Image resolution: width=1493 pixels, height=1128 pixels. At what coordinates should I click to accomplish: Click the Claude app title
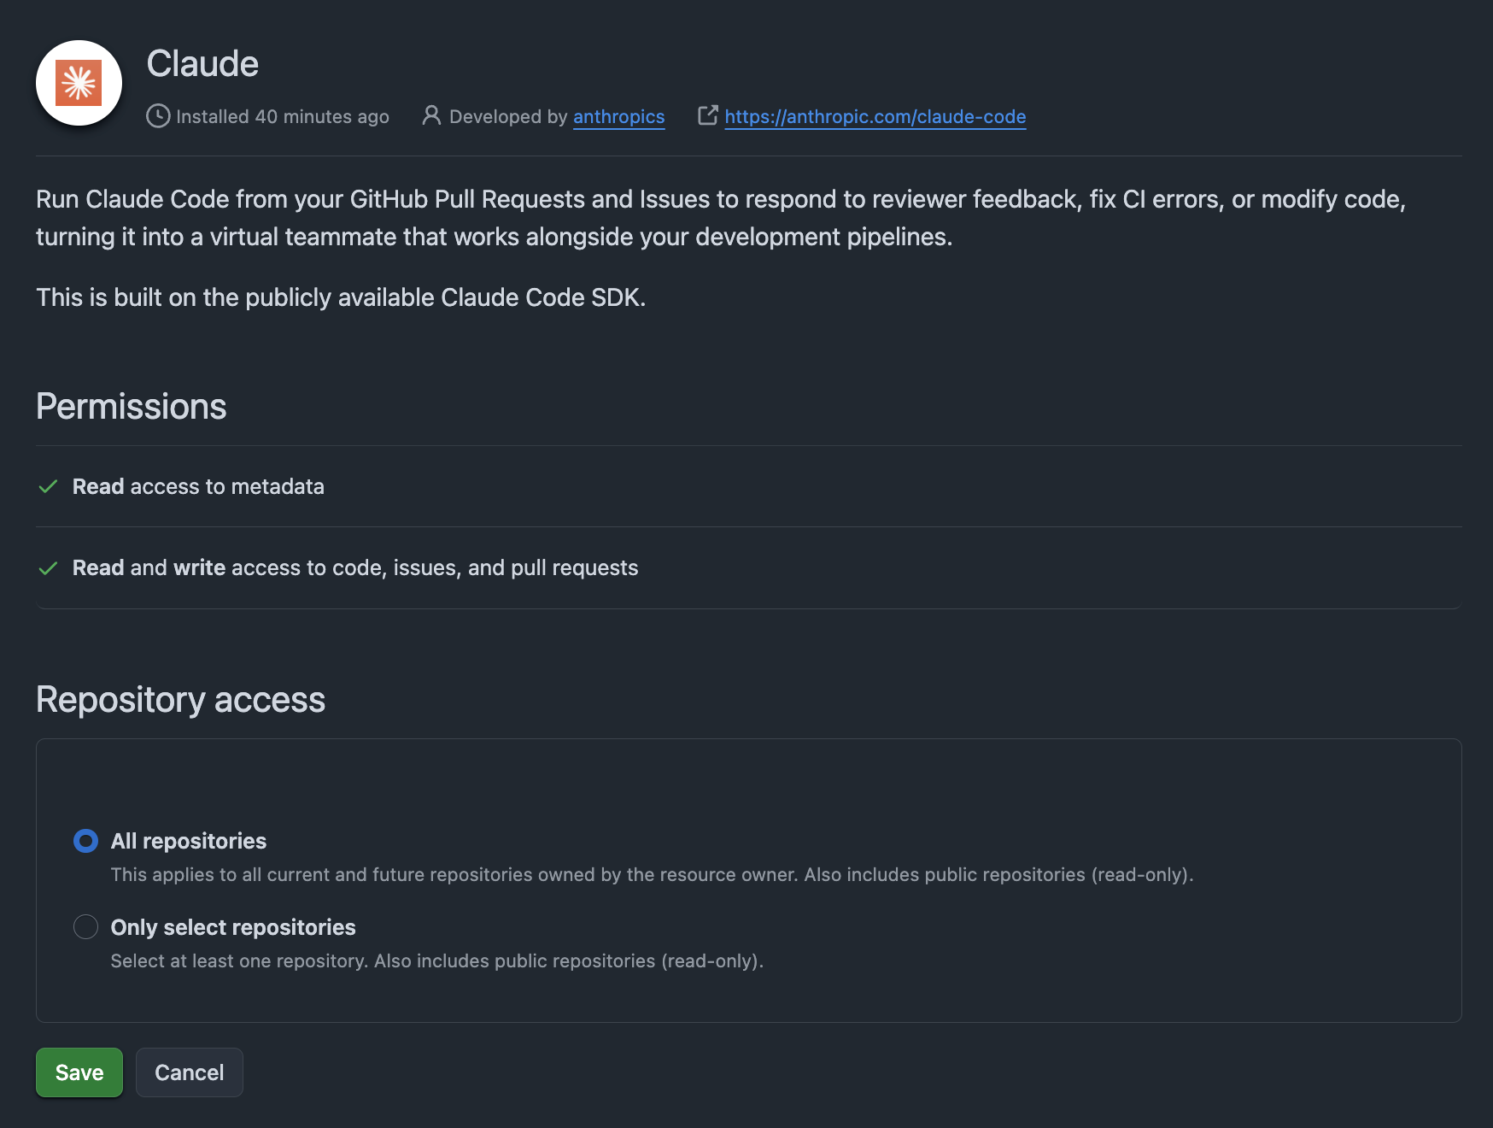click(x=202, y=63)
